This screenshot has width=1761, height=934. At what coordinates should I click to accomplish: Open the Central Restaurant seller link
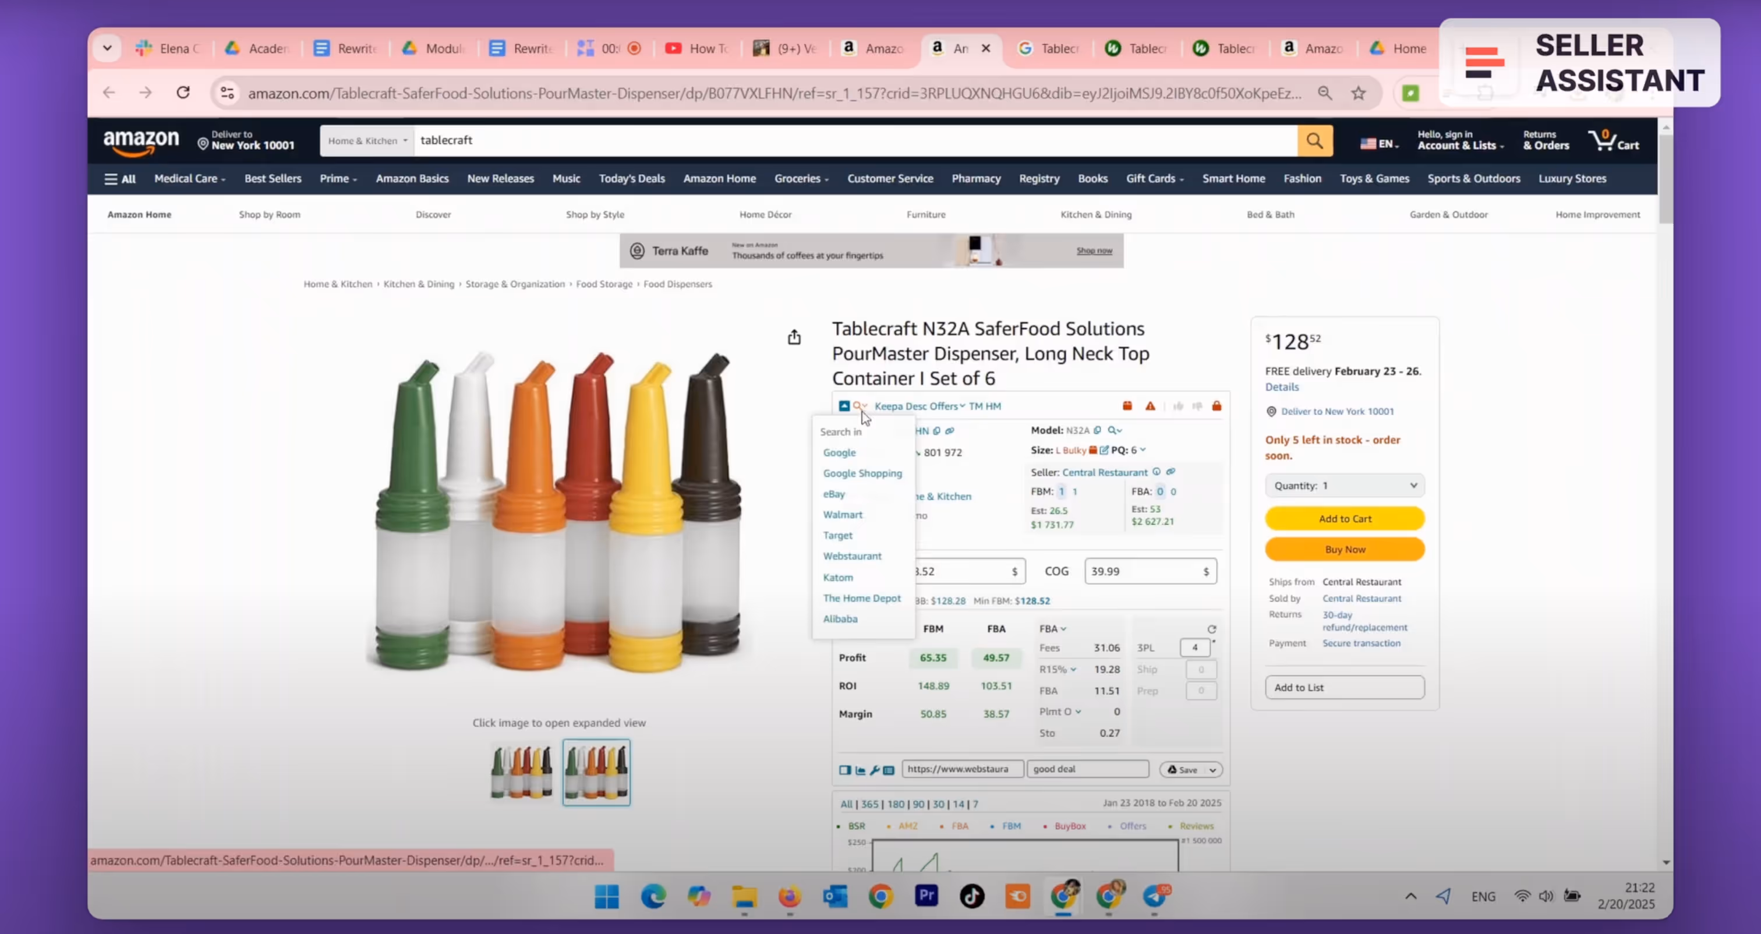click(x=1104, y=472)
